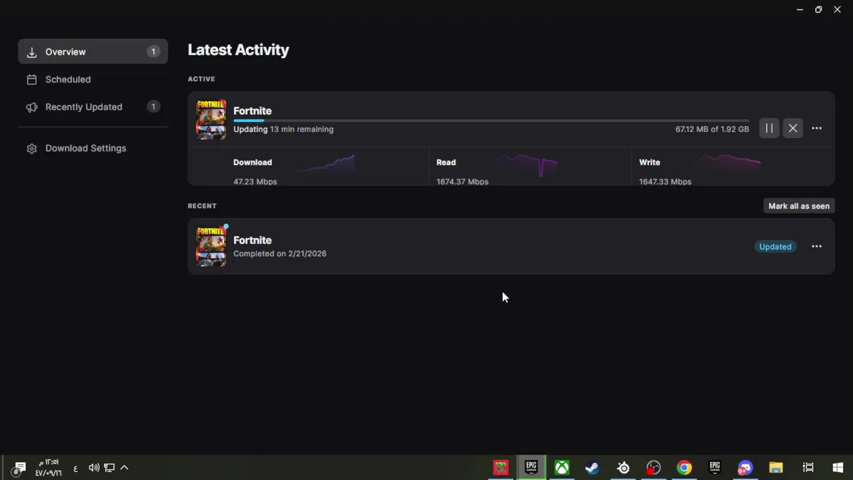Click 'Completed on 2/21/2026' text
The image size is (853, 480).
[280, 253]
